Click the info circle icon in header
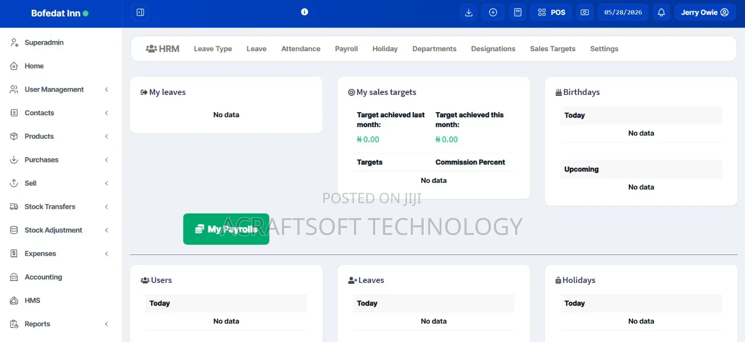The width and height of the screenshot is (745, 342). click(305, 12)
